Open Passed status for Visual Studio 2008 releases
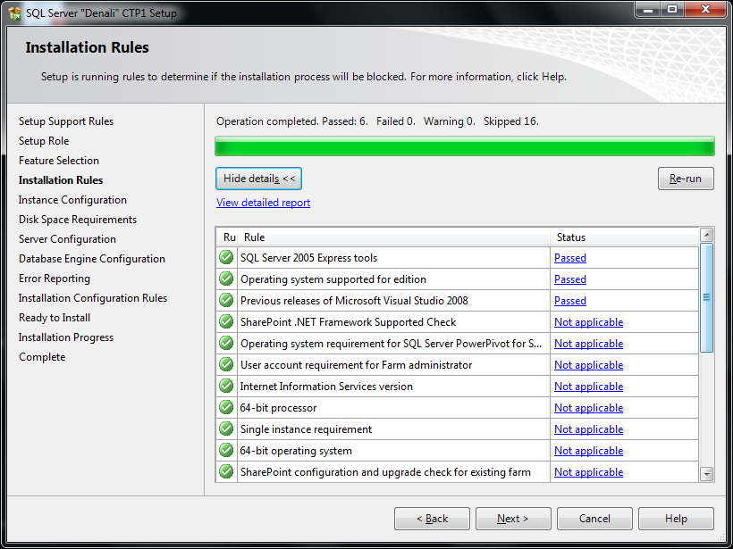 point(569,301)
